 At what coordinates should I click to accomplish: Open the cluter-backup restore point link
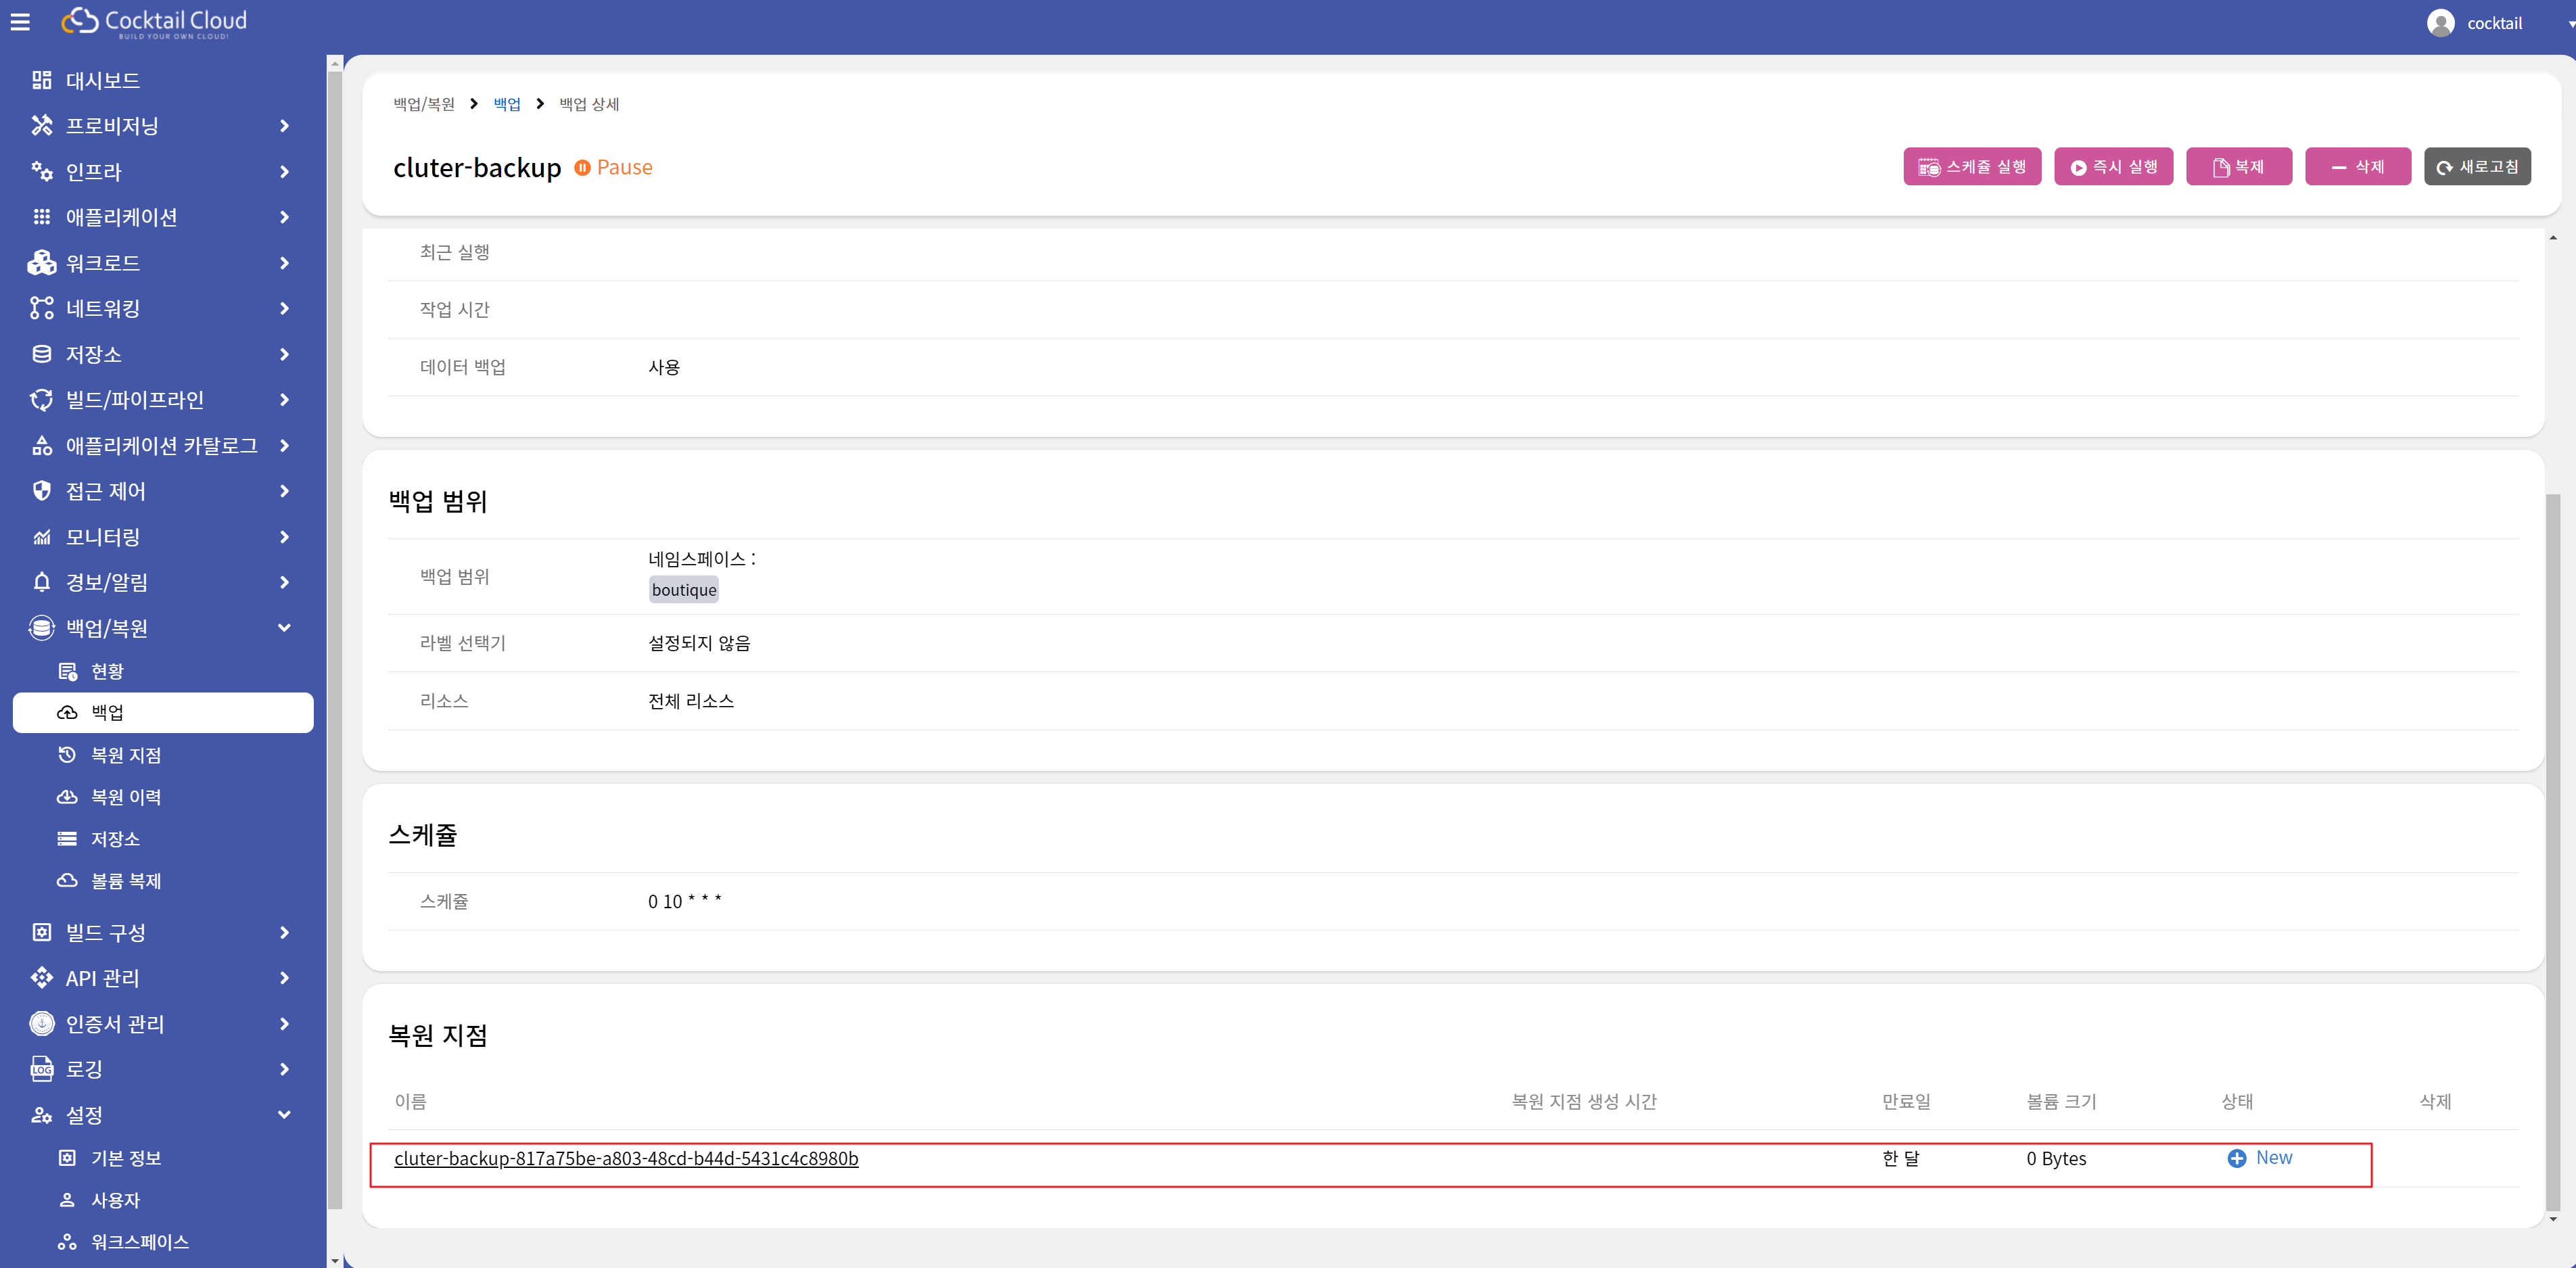click(626, 1158)
